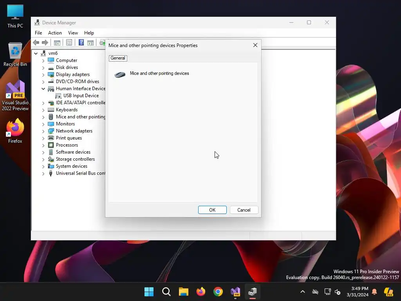The height and width of the screenshot is (301, 401).
Task: Expand the Storage controllers category
Action: (x=43, y=159)
